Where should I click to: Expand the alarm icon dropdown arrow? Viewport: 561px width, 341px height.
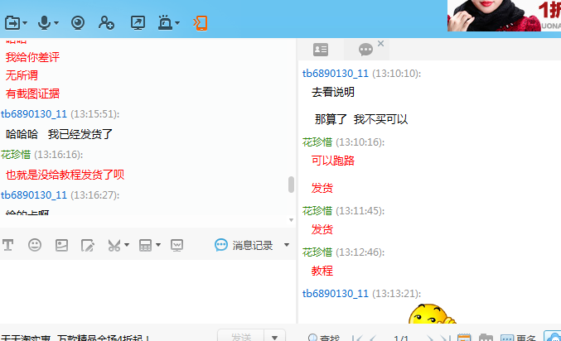(x=177, y=23)
